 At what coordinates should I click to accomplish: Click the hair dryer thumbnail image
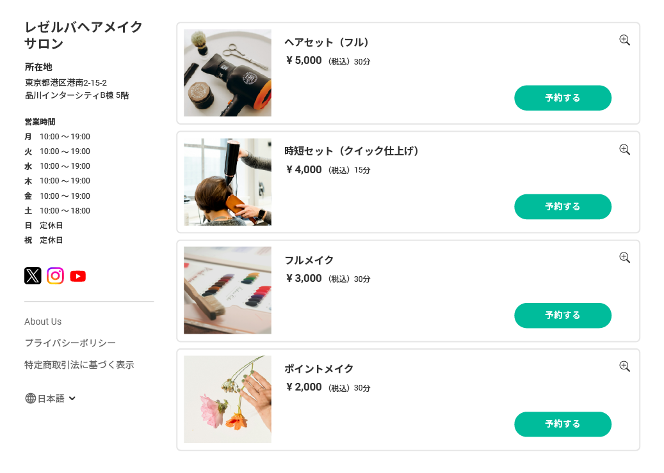click(x=227, y=73)
